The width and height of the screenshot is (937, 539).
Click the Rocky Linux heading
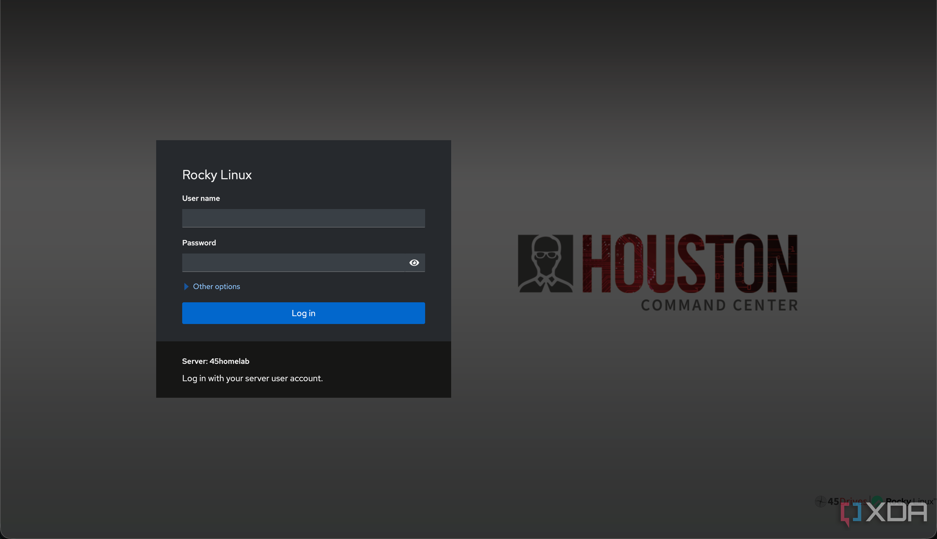click(217, 175)
